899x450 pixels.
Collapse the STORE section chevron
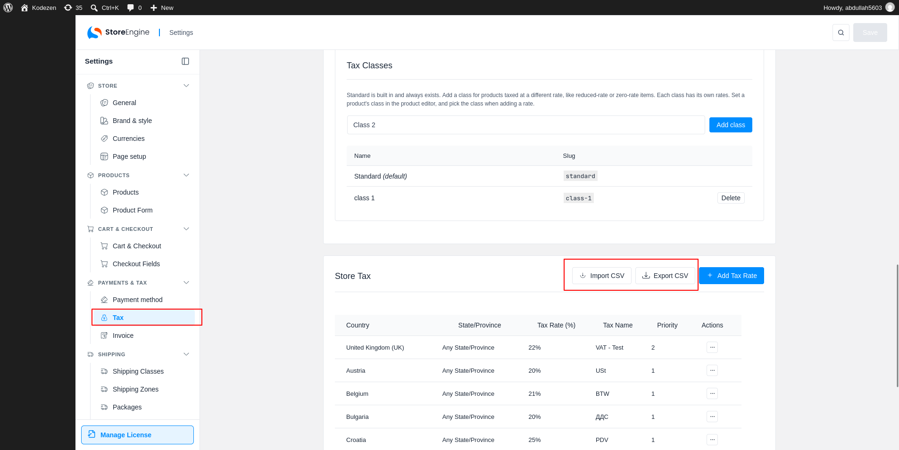(x=186, y=86)
